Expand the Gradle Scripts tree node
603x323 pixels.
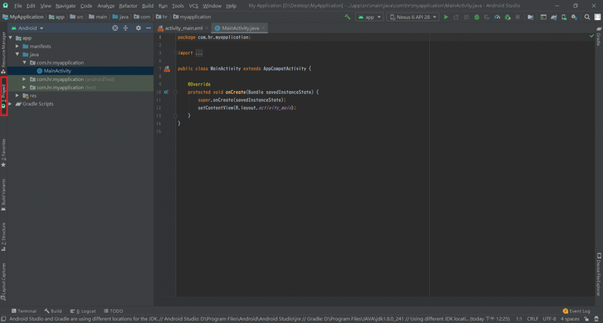[x=11, y=104]
